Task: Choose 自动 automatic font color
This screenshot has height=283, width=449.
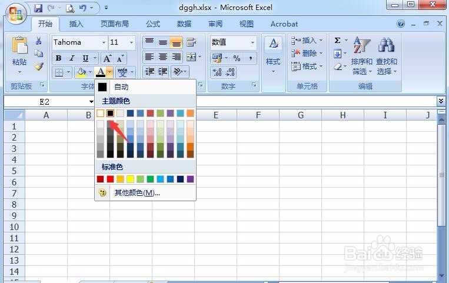Action: click(145, 87)
